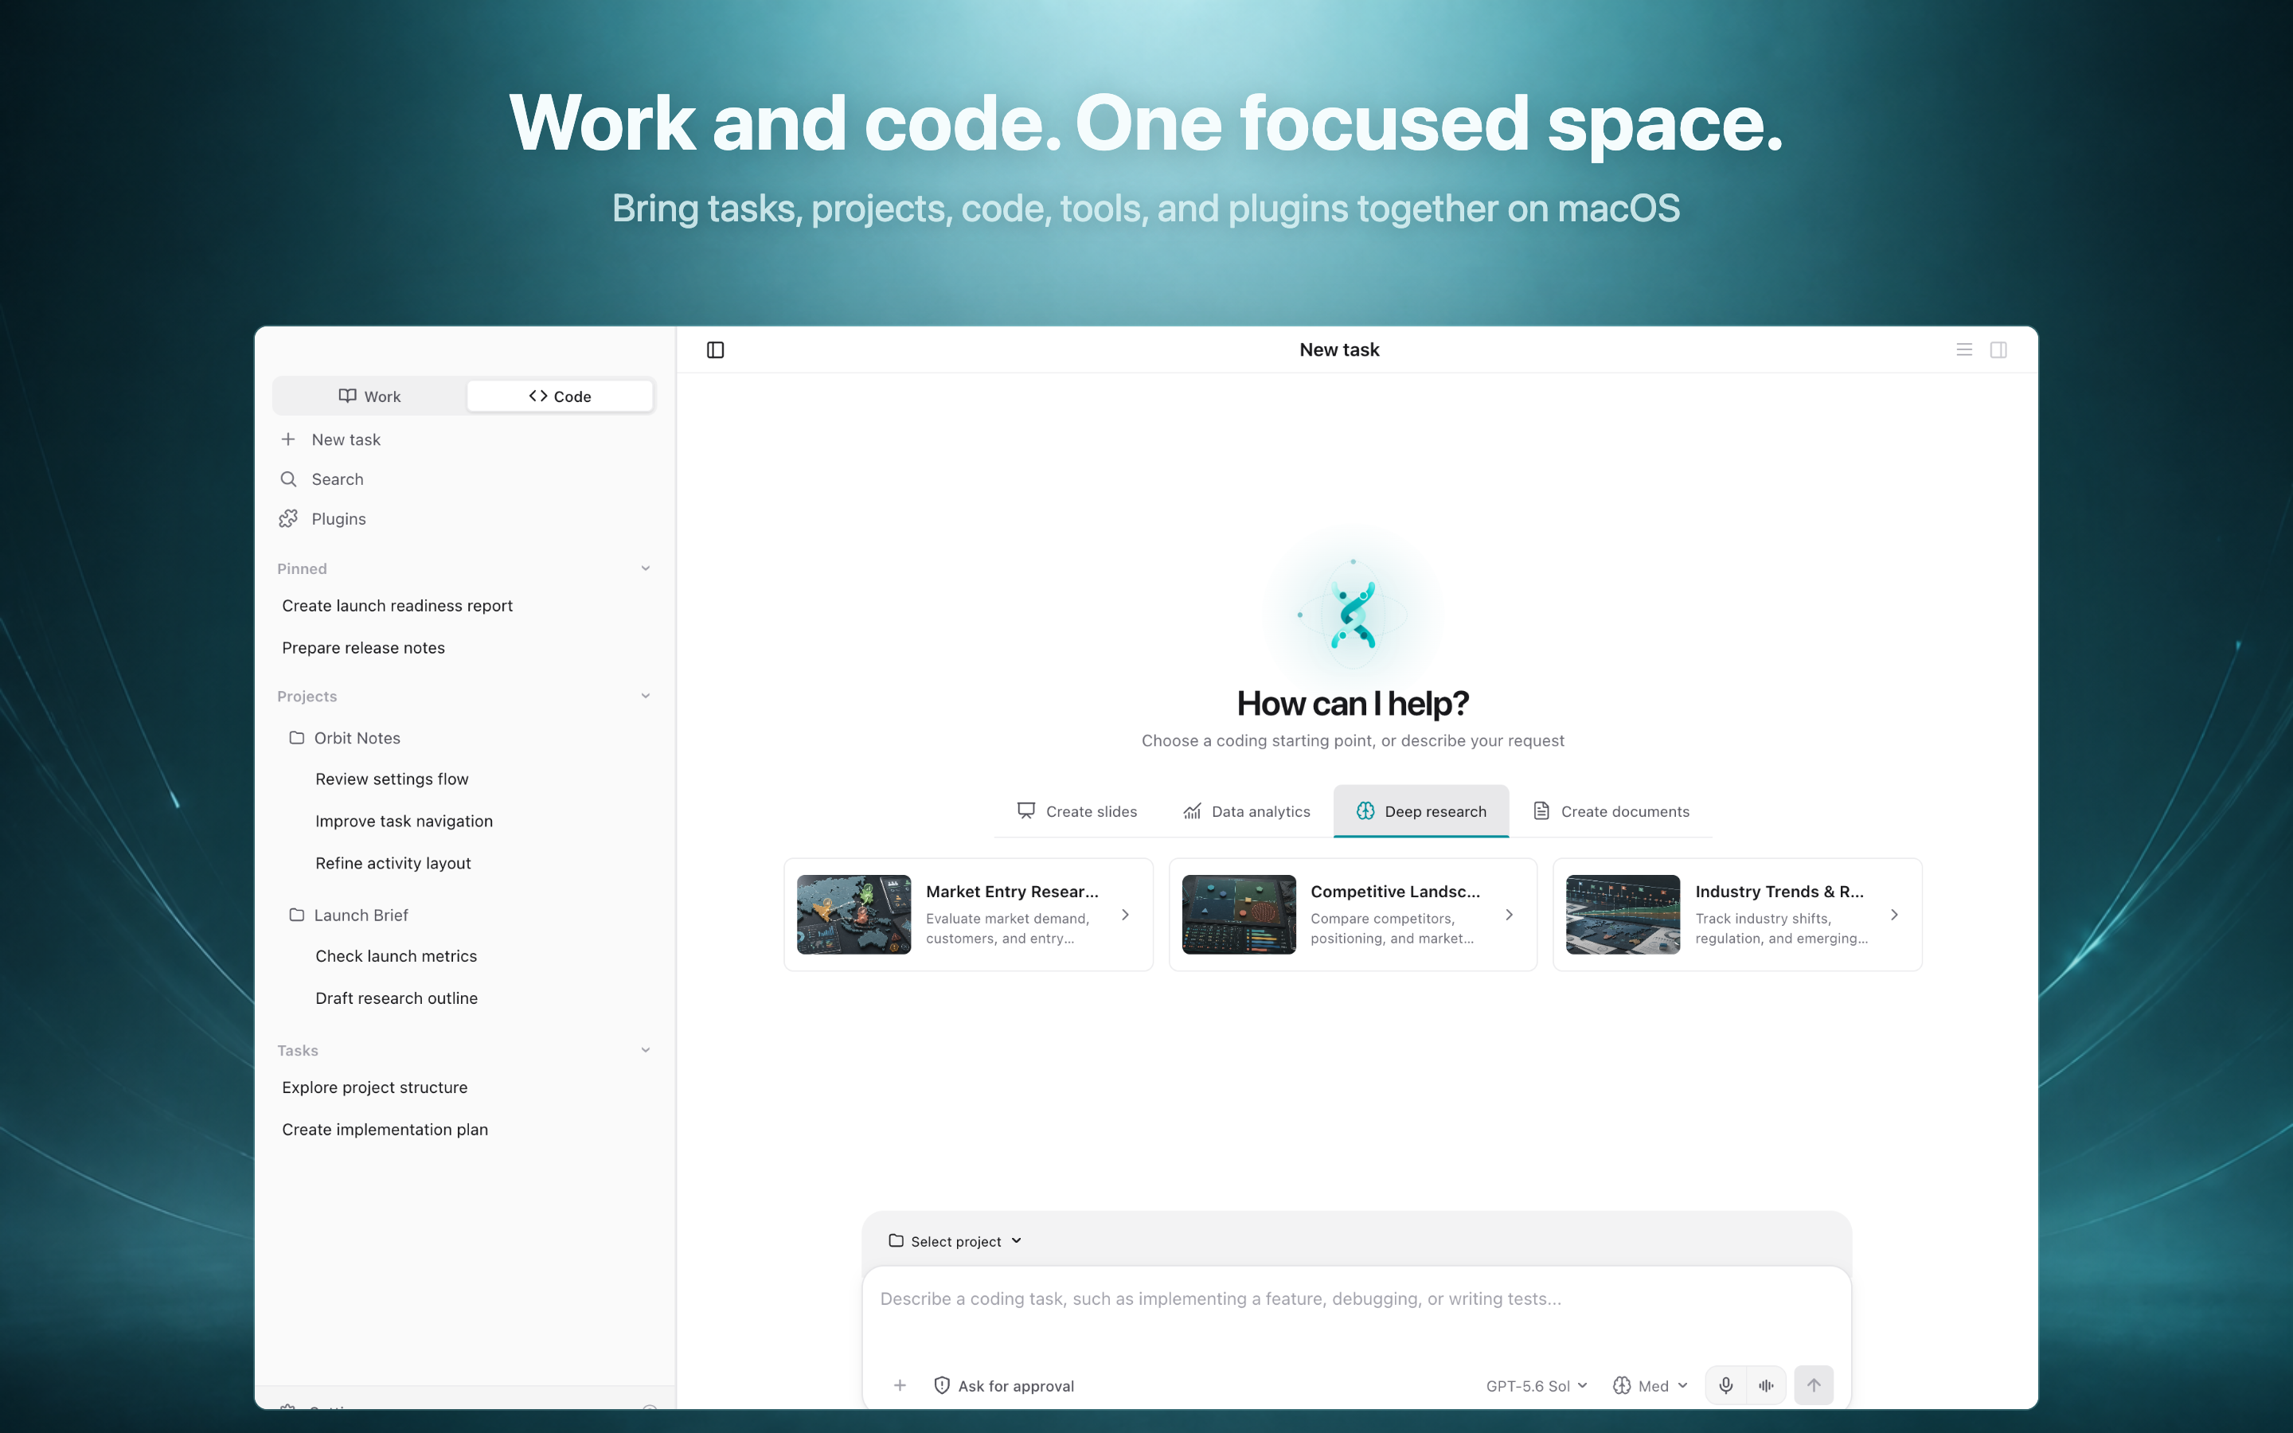Click Ask for approval button
Image resolution: width=2293 pixels, height=1433 pixels.
[1004, 1384]
